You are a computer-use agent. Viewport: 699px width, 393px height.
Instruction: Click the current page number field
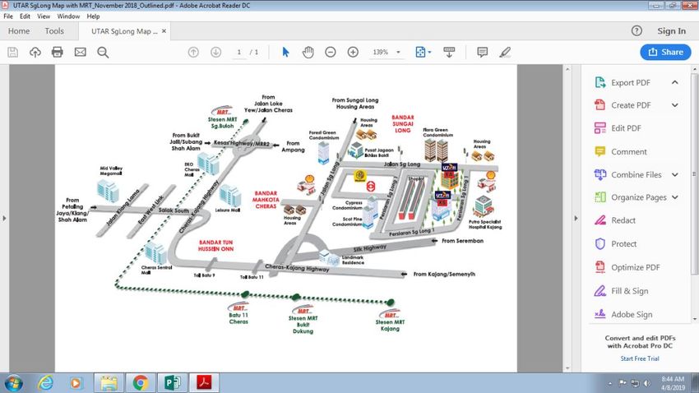point(239,52)
